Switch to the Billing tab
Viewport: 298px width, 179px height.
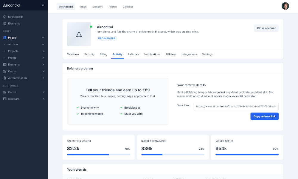(103, 54)
